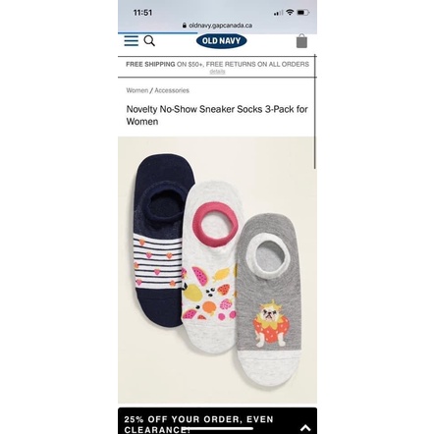
Task: Tap the grey bulldog sock image
Action: click(x=268, y=299)
